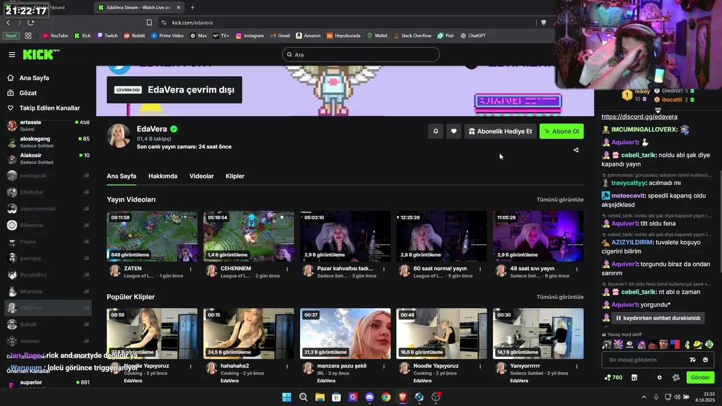Open options for manzara pozu şekli clip
Screen dimensions: 722x406
[384, 366]
